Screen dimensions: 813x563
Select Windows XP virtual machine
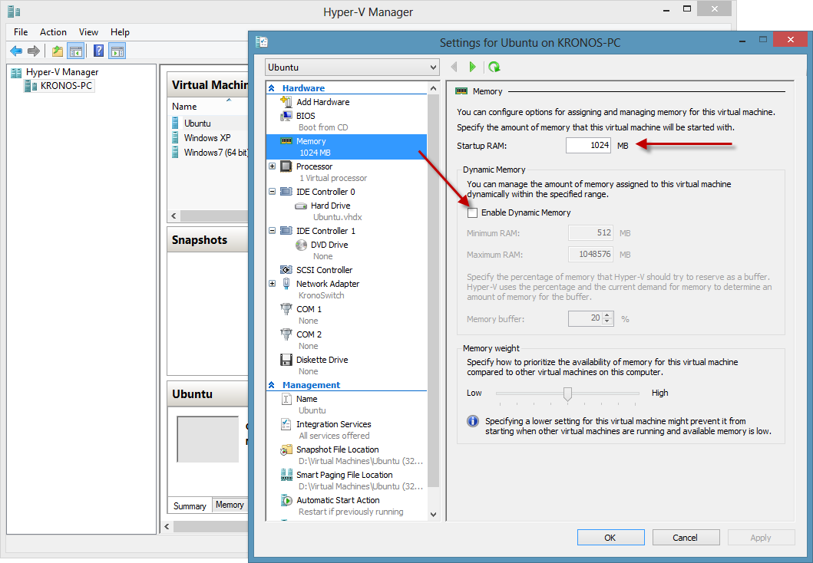(209, 138)
